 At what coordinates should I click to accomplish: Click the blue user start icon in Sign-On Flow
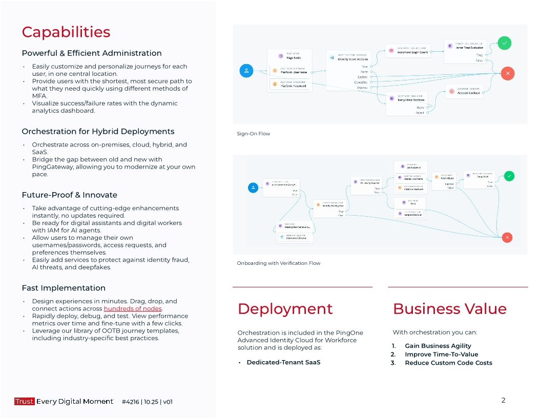[x=246, y=71]
